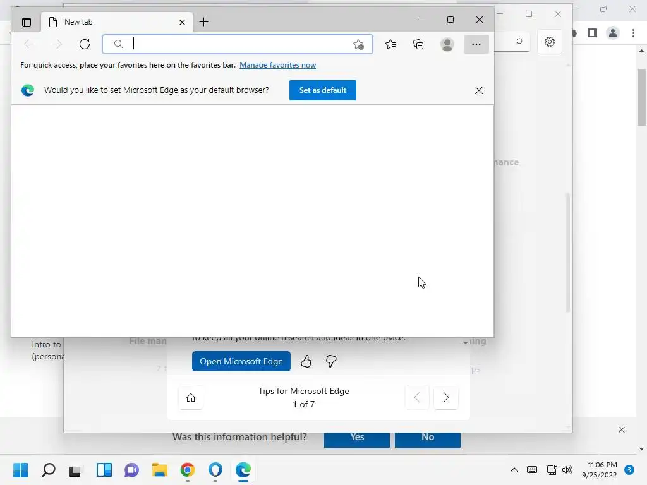Open volume tray icon
This screenshot has height=485, width=647.
click(567, 470)
